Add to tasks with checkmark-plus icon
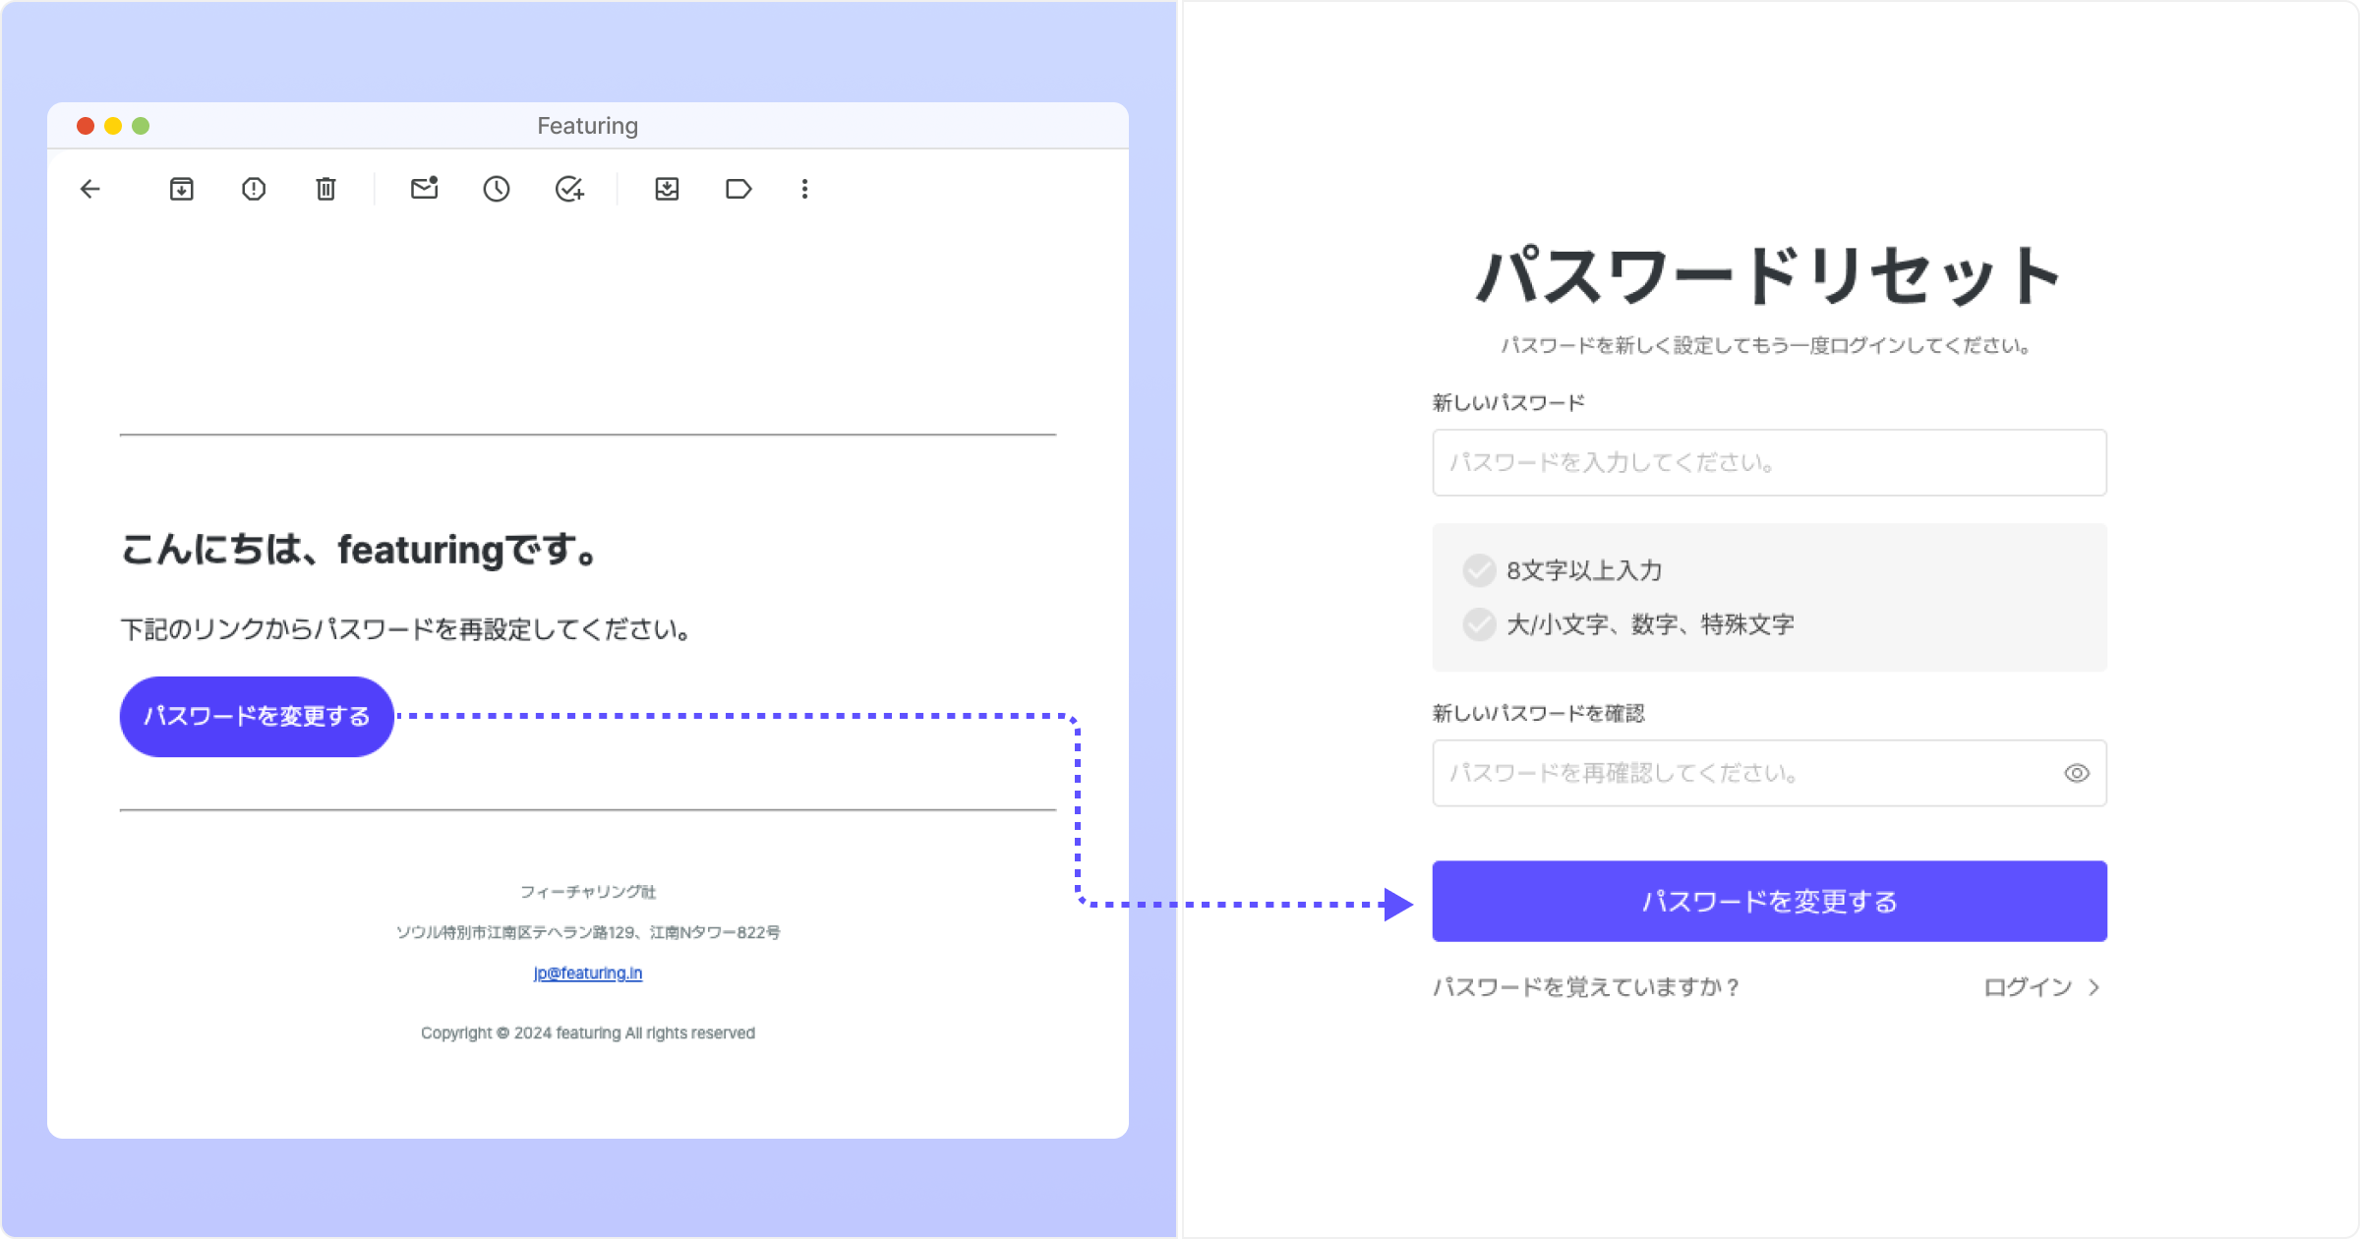Image resolution: width=2360 pixels, height=1239 pixels. (569, 189)
